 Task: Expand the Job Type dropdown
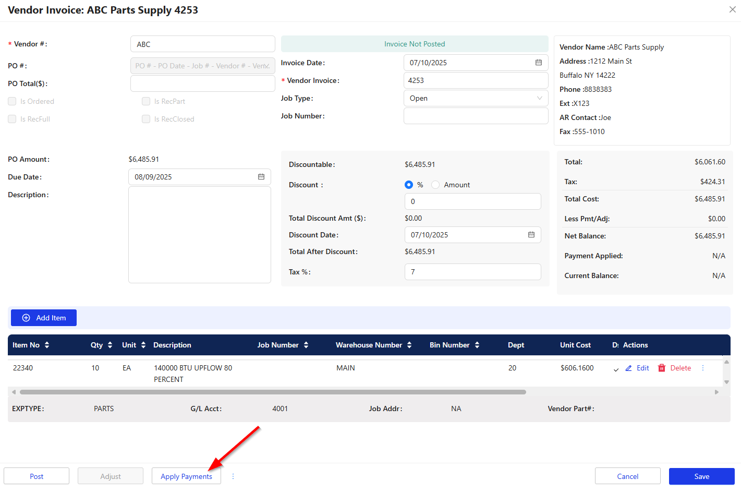coord(476,98)
